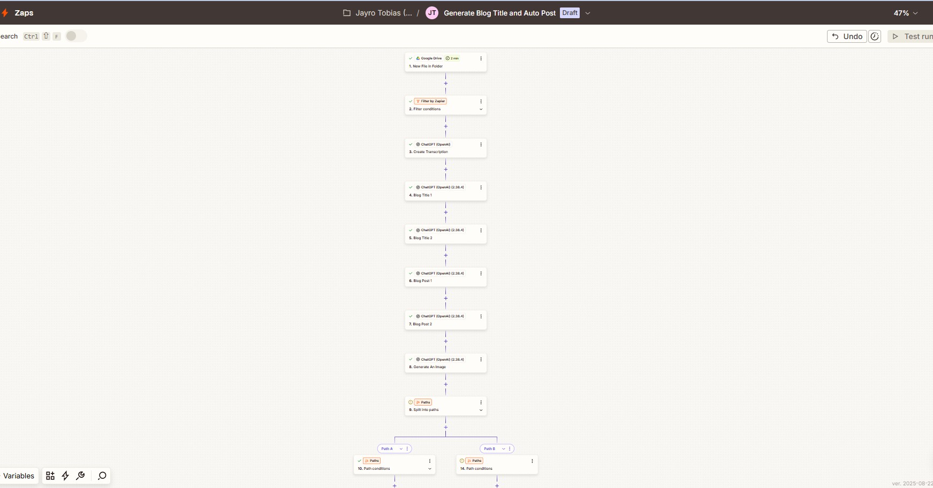Click the 2 min polling badge on step 1

pos(452,58)
